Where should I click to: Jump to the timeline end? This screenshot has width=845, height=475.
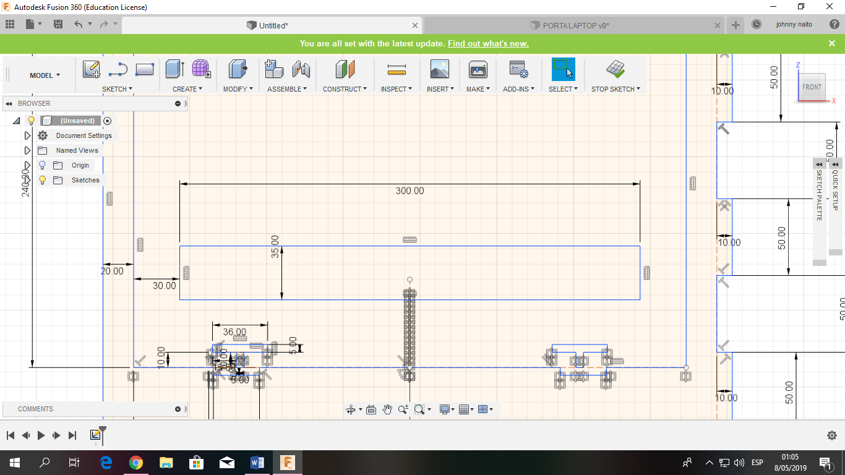tap(72, 435)
